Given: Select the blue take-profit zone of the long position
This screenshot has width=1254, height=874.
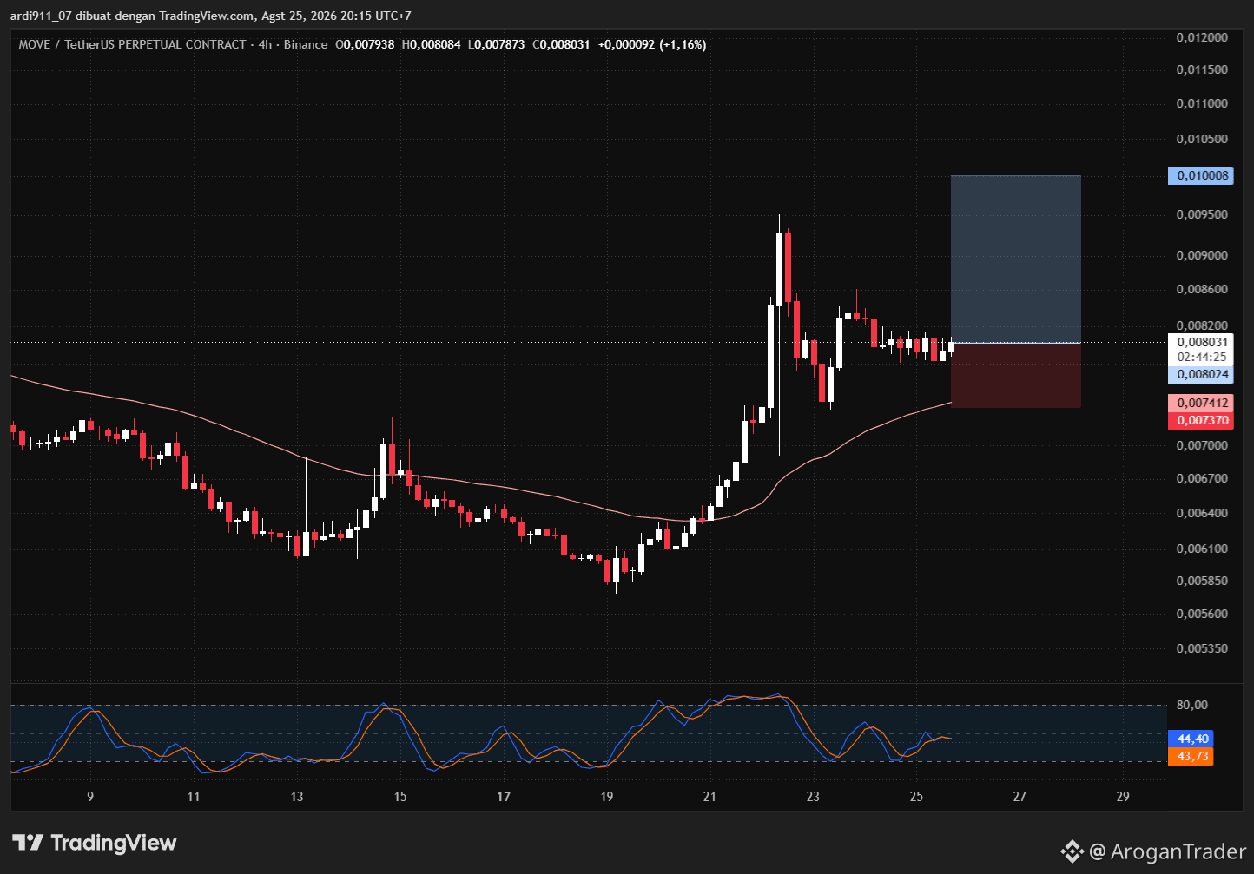Looking at the screenshot, I should [1016, 260].
